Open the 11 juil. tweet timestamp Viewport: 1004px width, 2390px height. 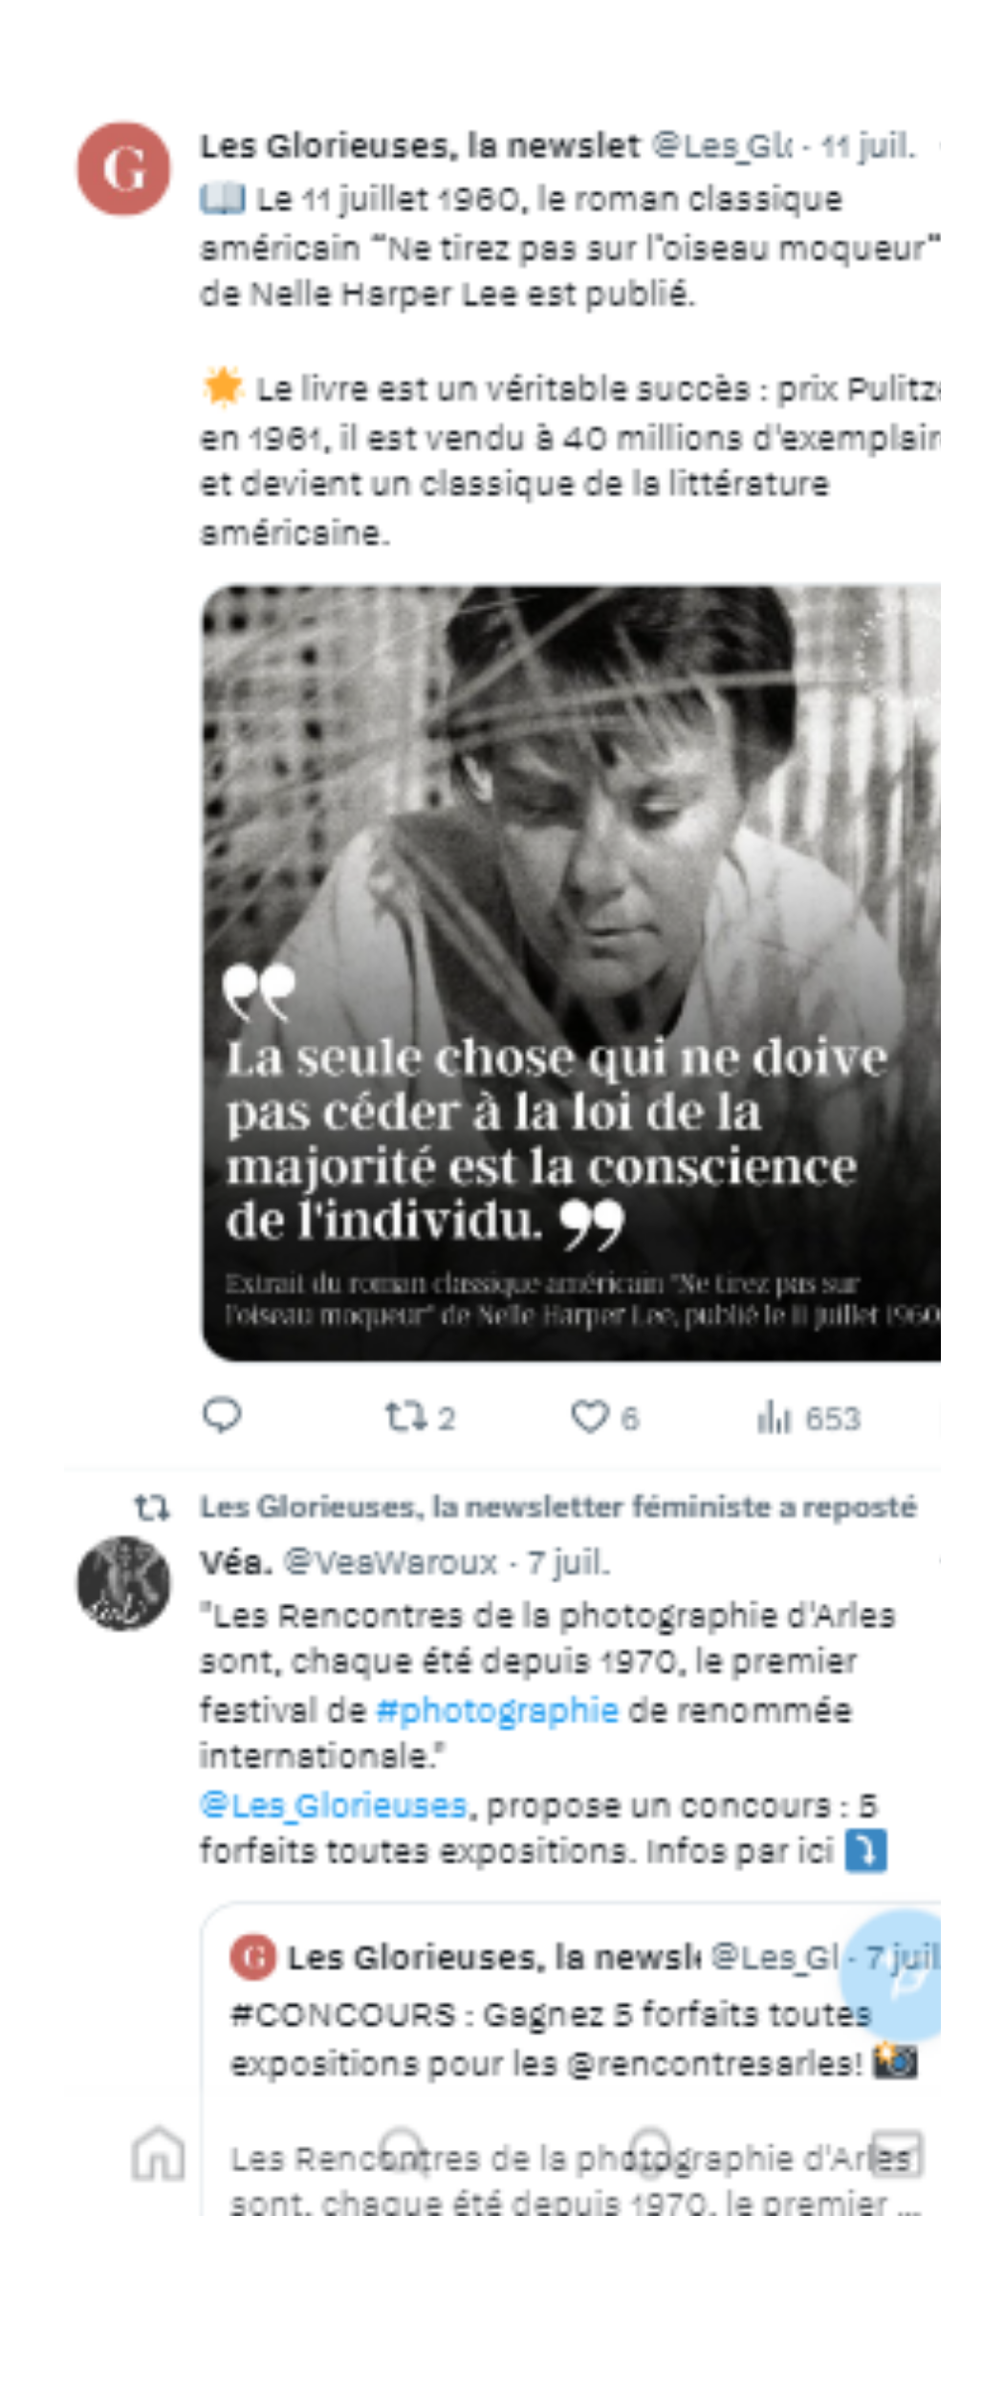[x=868, y=146]
